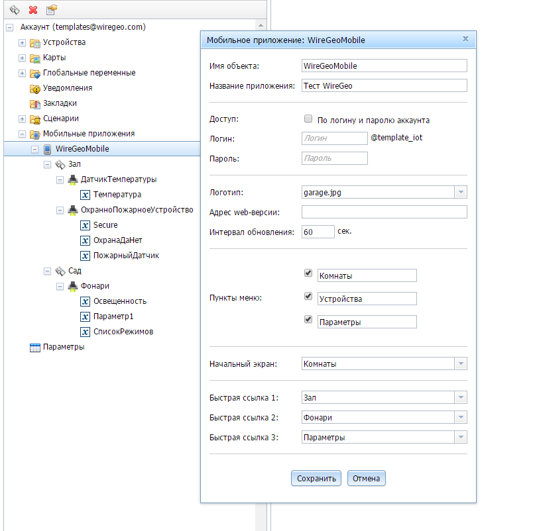The width and height of the screenshot is (533, 531).
Task: Open the Быстрая ссылка 3 dropdown
Action: click(x=461, y=437)
